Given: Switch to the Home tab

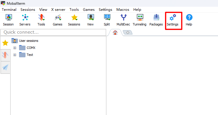Looking at the screenshot, I should tap(115, 32).
